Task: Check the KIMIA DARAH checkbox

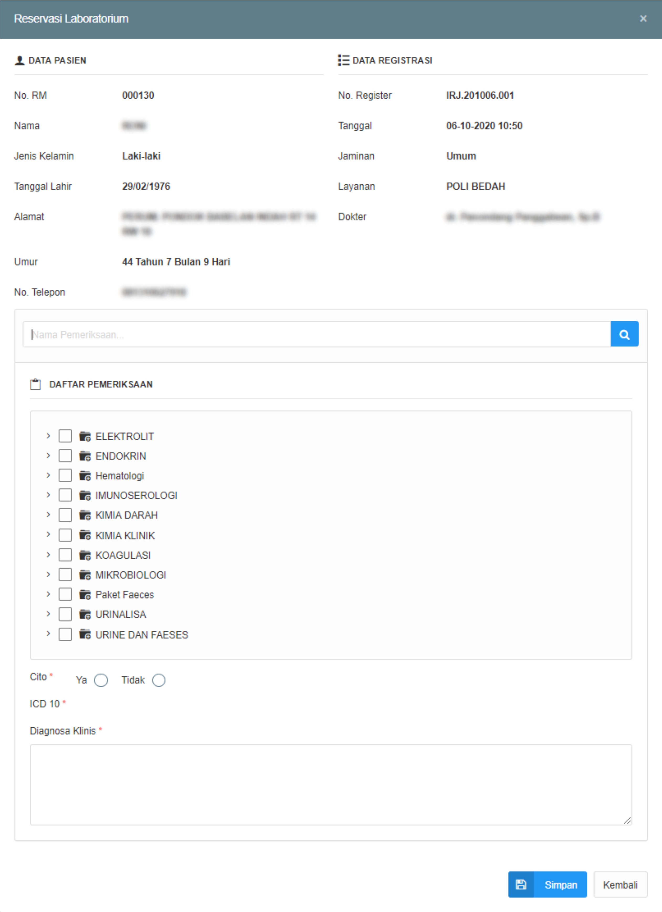Action: 65,515
